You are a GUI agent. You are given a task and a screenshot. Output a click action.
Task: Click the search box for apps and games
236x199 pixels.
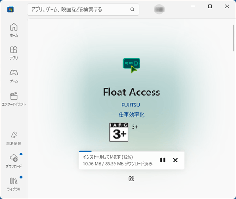tap(83, 10)
